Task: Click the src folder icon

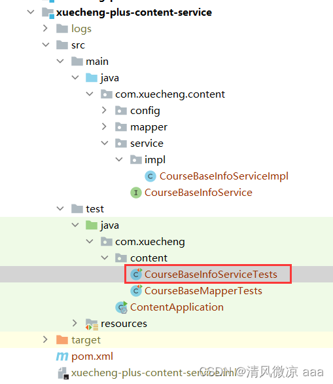Action: coord(62,45)
